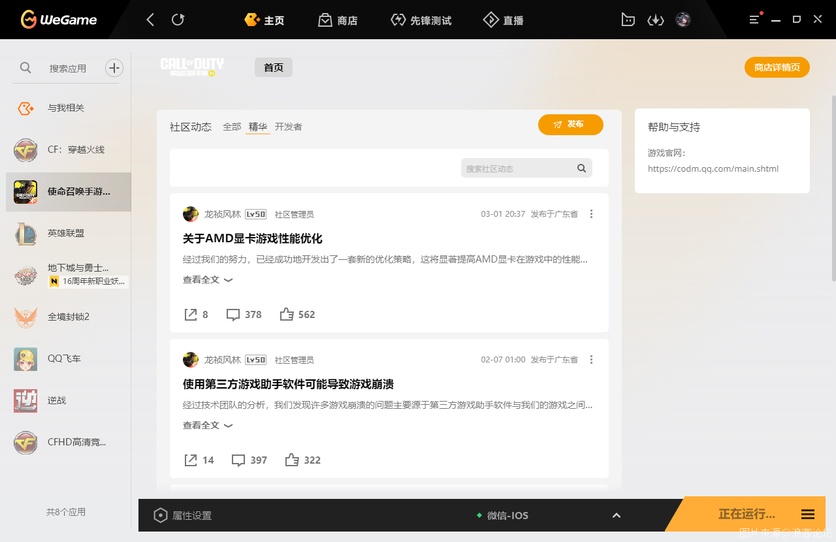Open more options for AMD post
Viewport: 836px width, 542px height.
pyautogui.click(x=591, y=214)
